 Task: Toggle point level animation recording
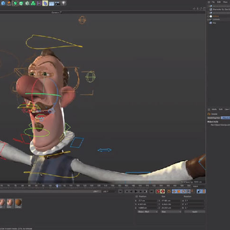click(x=192, y=191)
